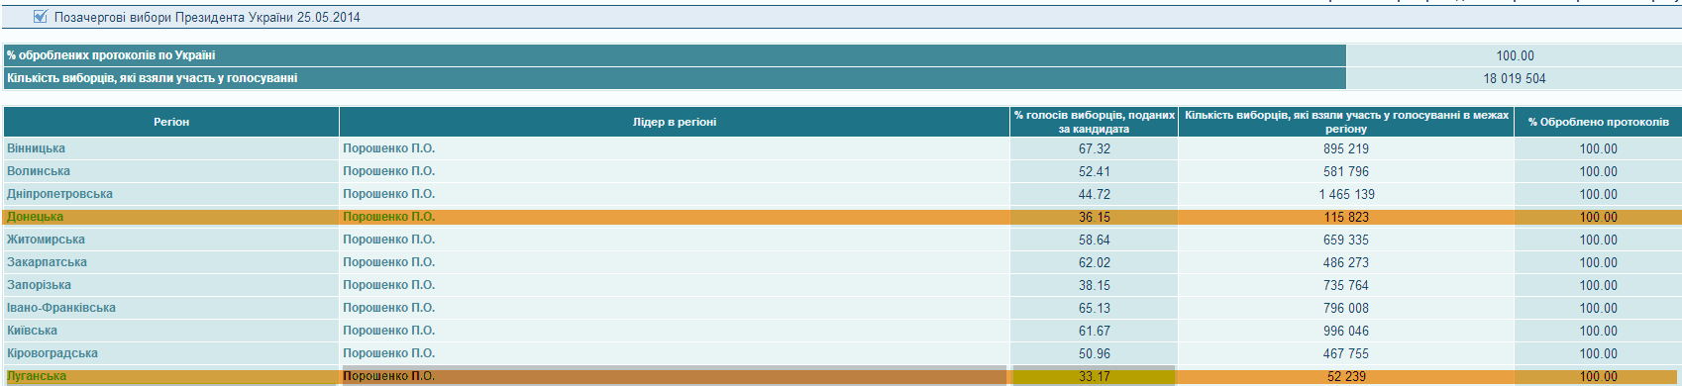Click the Кількість виборців summary row label
The width and height of the screenshot is (1682, 386).
pyautogui.click(x=153, y=78)
